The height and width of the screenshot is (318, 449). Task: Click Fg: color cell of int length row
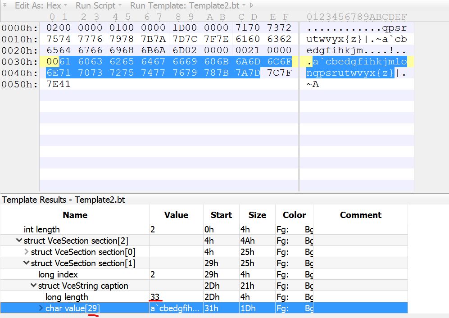pos(283,229)
